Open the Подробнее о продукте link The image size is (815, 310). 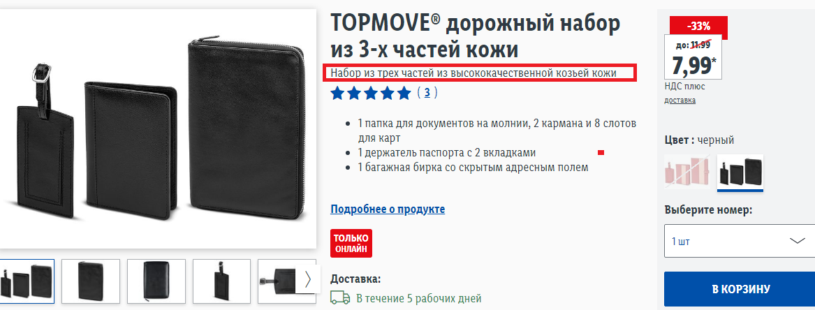388,209
